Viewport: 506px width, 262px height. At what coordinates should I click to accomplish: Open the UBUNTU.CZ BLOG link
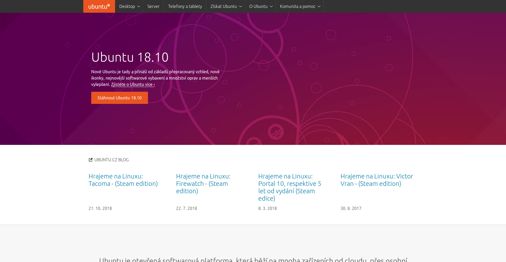click(112, 160)
